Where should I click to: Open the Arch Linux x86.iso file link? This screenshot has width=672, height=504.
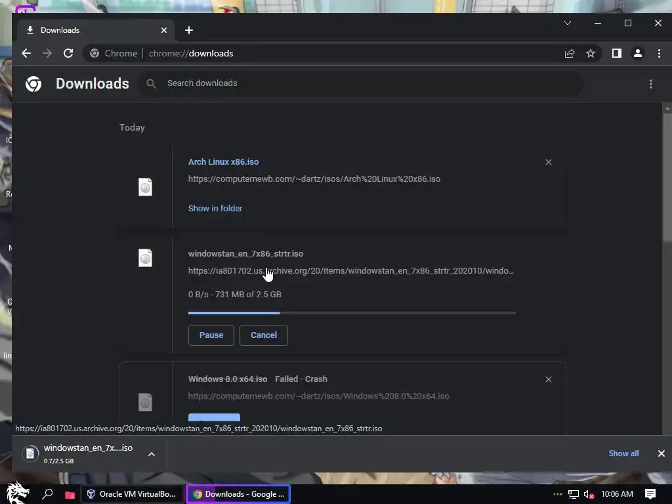223,162
